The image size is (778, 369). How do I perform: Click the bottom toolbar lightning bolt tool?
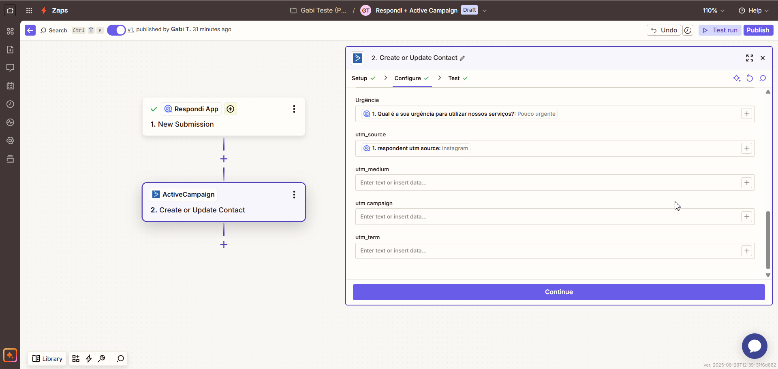pos(89,358)
